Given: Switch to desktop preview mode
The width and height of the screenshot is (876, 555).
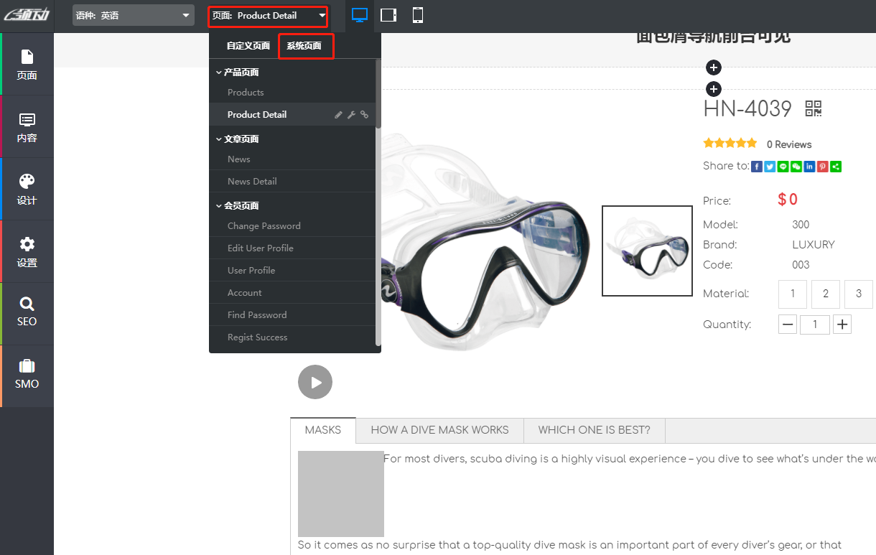Looking at the screenshot, I should coord(360,15).
